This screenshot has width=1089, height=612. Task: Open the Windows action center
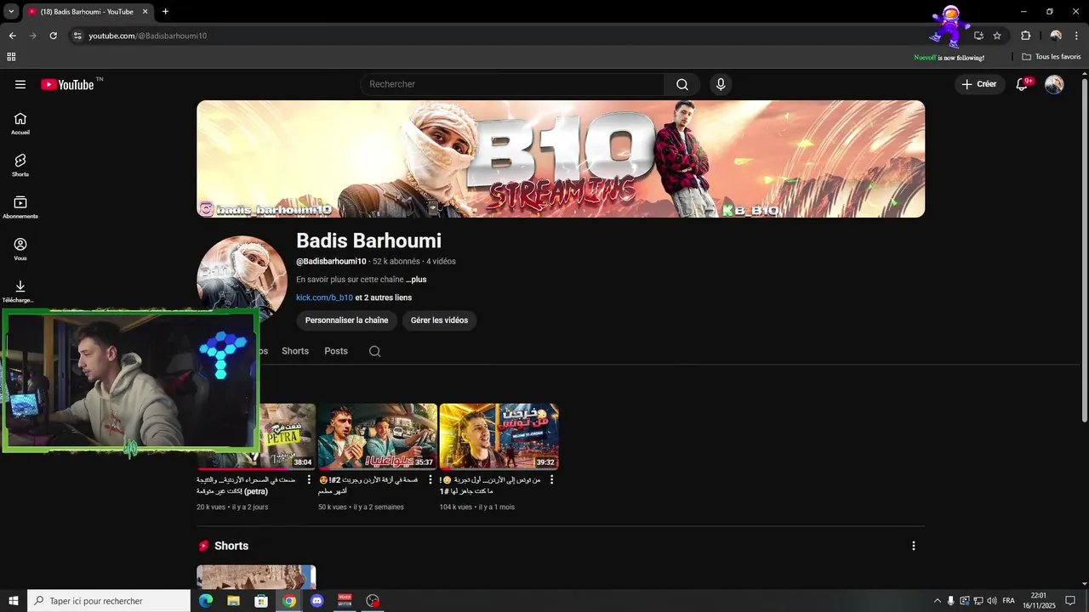click(1070, 601)
